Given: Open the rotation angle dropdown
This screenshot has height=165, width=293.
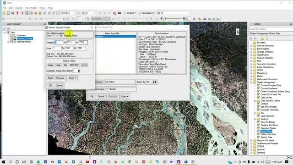Looking at the screenshot, I should click(95, 13).
